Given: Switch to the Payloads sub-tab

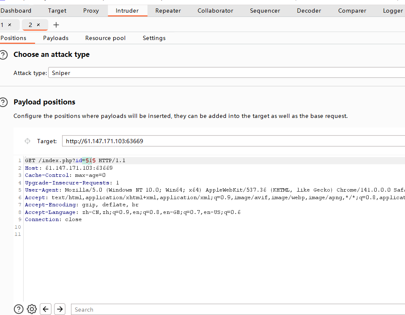Looking at the screenshot, I should click(x=55, y=38).
